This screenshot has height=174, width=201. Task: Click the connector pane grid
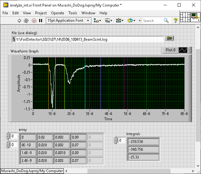coord(185,16)
